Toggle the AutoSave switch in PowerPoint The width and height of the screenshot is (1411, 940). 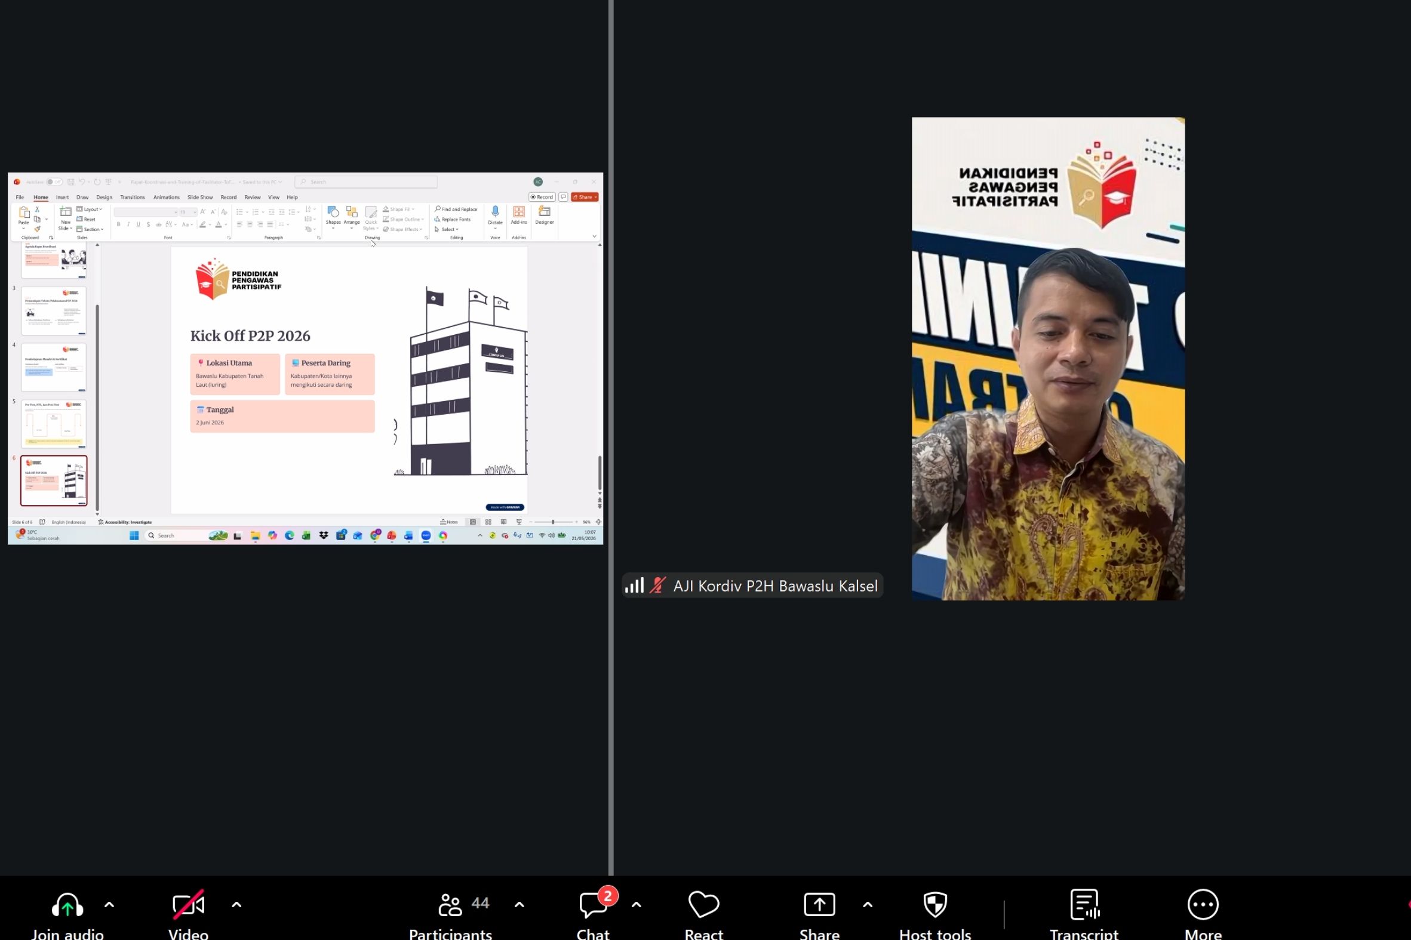pos(54,181)
